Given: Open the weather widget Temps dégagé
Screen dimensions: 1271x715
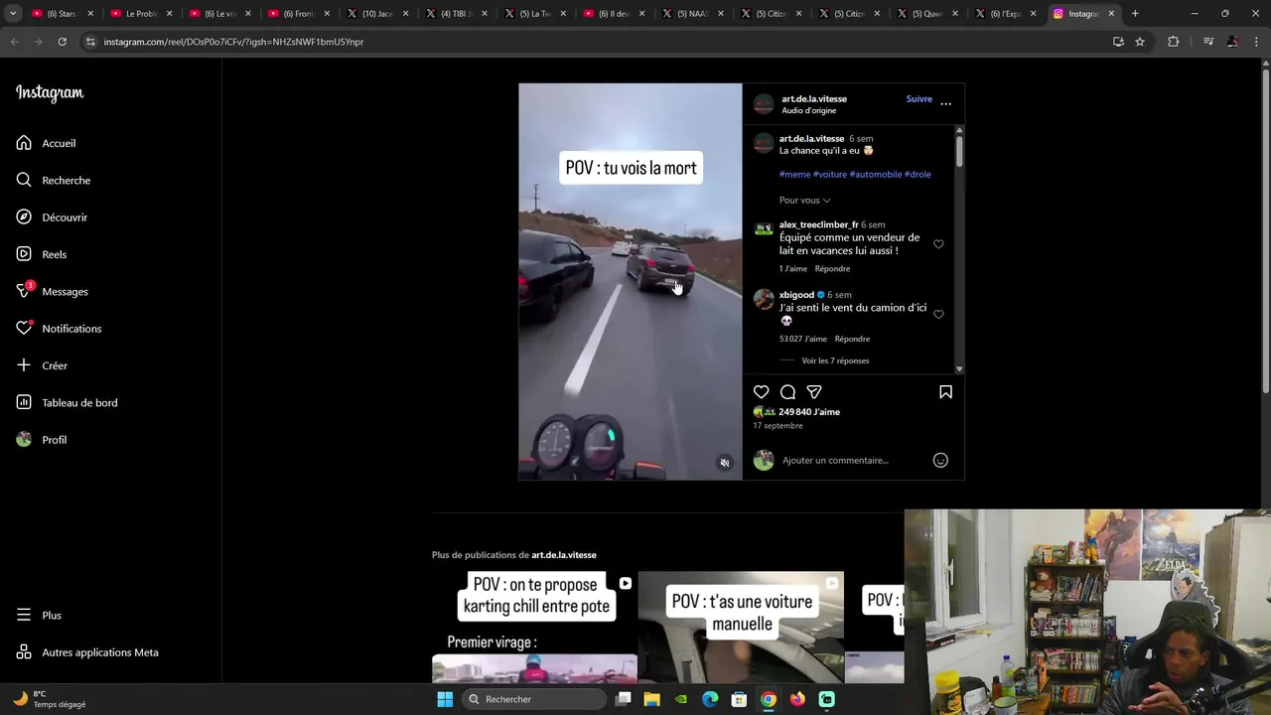Looking at the screenshot, I should [x=50, y=699].
